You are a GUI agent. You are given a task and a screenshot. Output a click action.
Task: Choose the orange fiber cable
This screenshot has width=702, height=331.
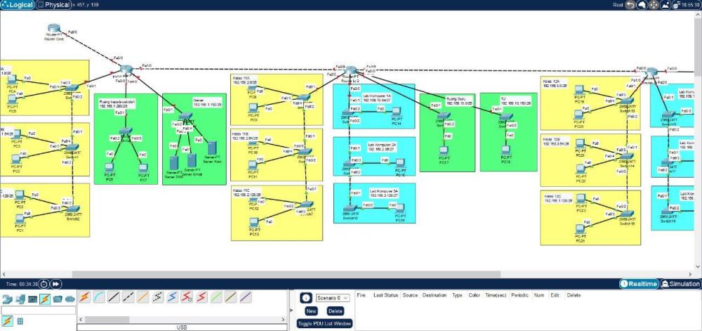point(143,298)
